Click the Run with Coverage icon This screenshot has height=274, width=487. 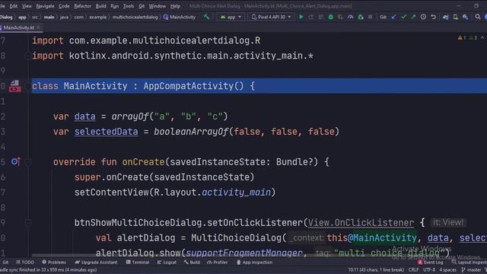(x=341, y=17)
